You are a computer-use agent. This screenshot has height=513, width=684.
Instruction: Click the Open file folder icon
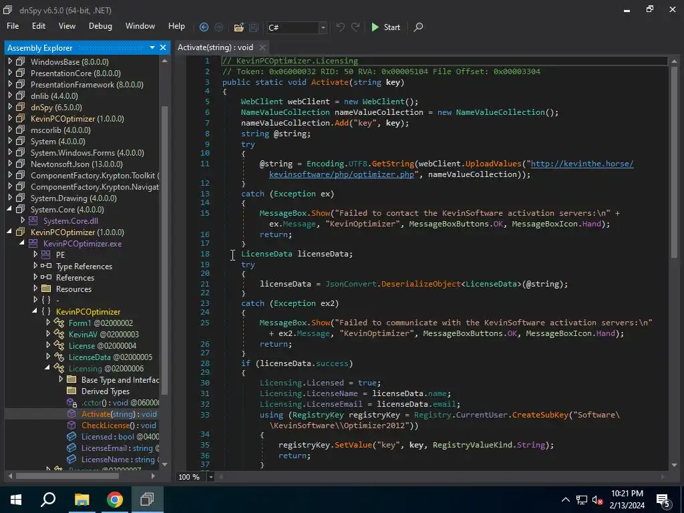coord(238,27)
